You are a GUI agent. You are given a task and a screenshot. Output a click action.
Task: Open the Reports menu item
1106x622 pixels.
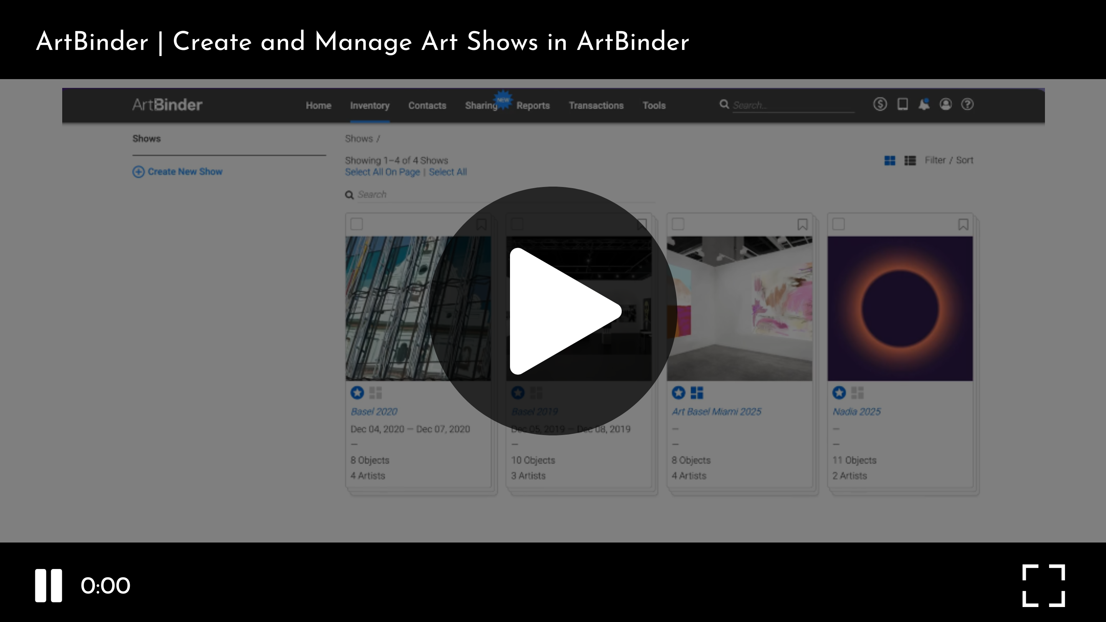[533, 106]
